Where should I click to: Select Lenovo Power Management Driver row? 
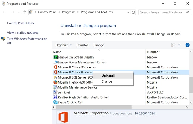coord(121,62)
